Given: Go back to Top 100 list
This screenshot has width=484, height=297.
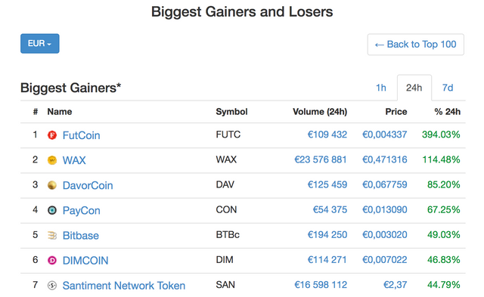Looking at the screenshot, I should pos(415,45).
